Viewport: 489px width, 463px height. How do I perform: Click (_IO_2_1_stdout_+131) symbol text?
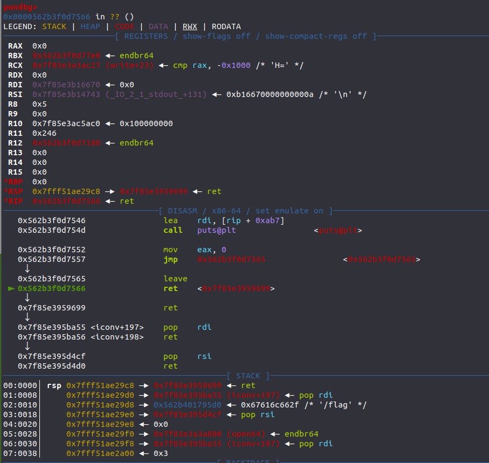click(x=156, y=94)
